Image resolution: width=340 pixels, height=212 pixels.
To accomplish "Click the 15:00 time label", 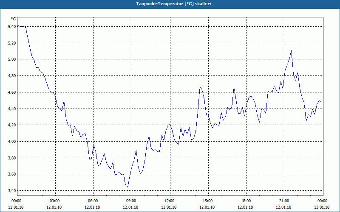I will [208, 201].
